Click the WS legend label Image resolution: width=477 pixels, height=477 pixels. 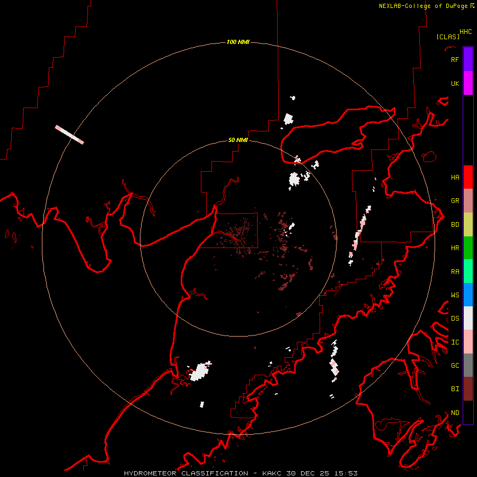pos(455,295)
